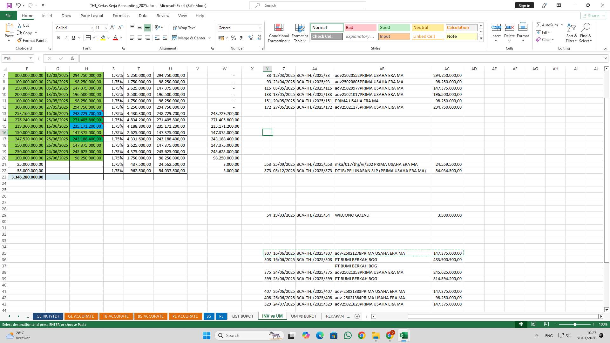Click the Sign in button
The image size is (610, 343).
point(524,5)
